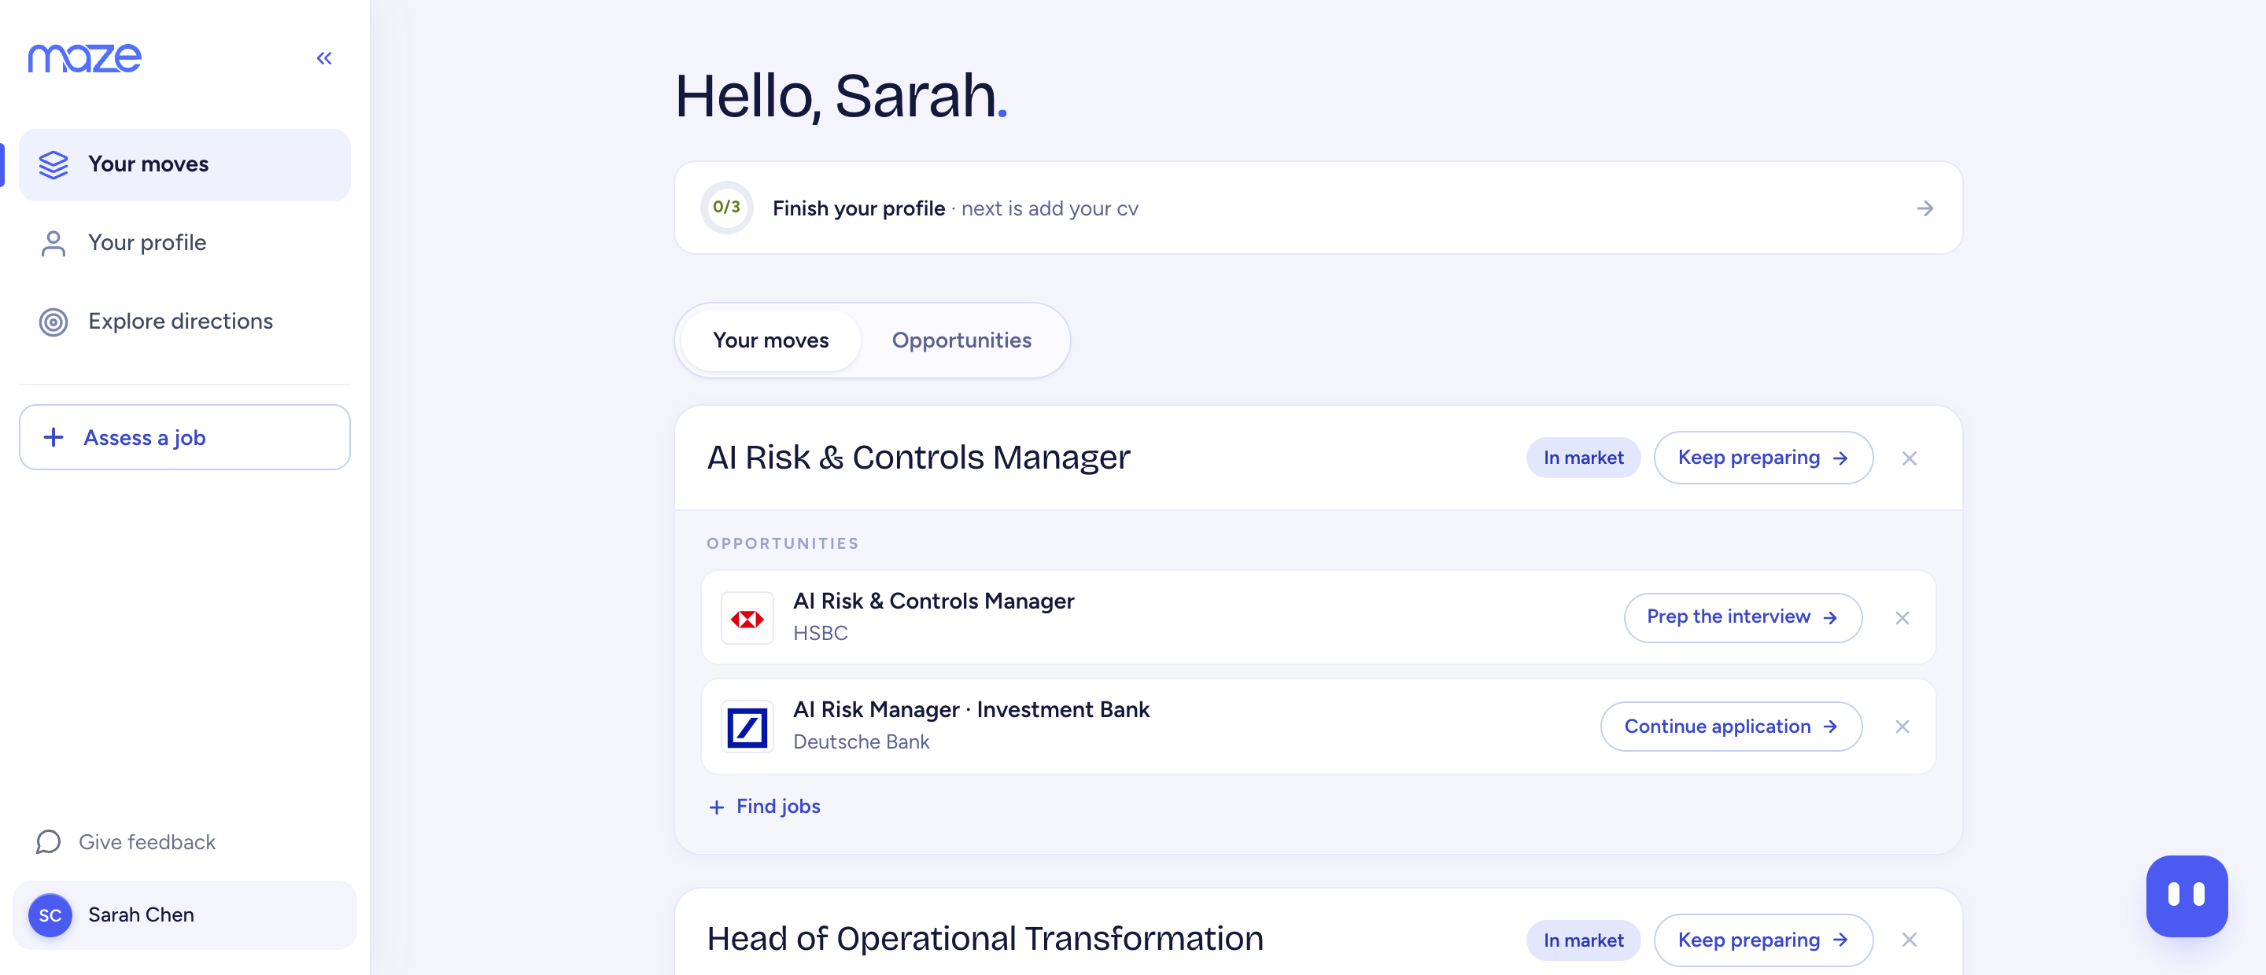Remove the HSBC opportunity
Viewport: 2266px width, 975px height.
[x=1902, y=618]
